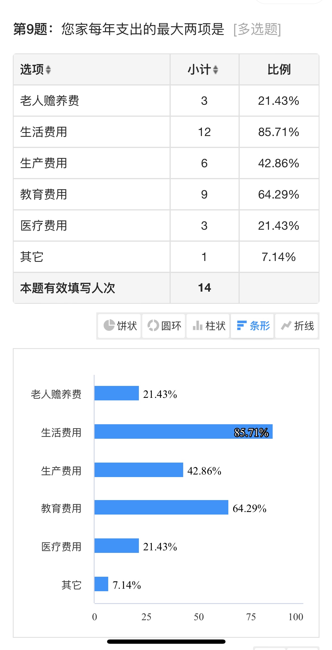Select the 条形 chart tab label
332x650 pixels.
(260, 326)
